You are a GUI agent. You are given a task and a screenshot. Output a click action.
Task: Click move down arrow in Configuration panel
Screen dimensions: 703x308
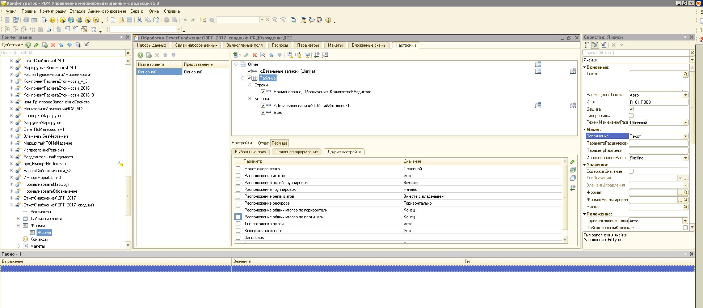(x=70, y=45)
